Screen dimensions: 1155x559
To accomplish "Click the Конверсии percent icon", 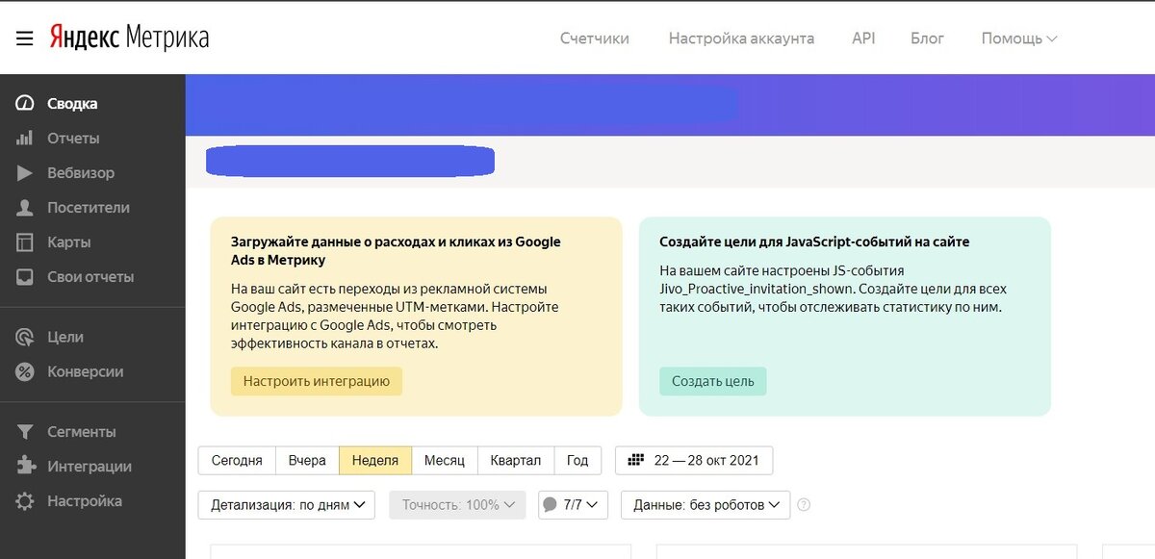I will [25, 371].
